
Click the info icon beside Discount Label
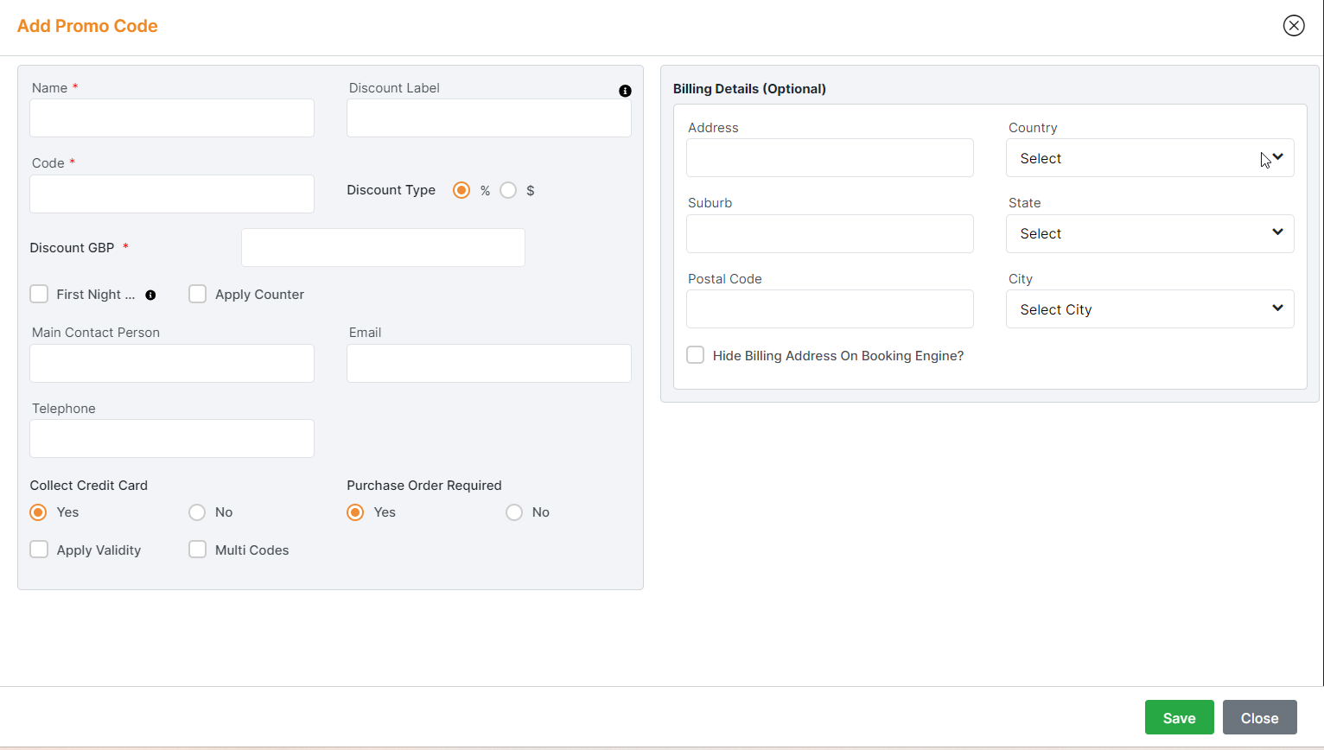(625, 91)
